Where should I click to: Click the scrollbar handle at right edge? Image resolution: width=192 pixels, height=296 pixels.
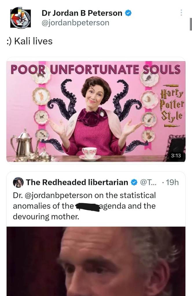tap(191, 24)
